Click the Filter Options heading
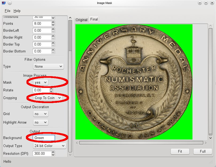The height and width of the screenshot is (167, 216). click(x=35, y=60)
